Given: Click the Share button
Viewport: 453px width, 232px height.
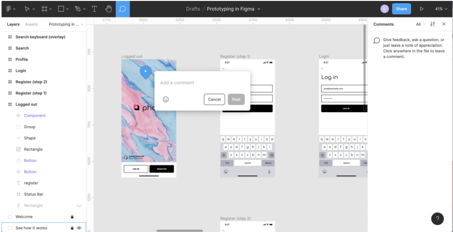Looking at the screenshot, I should point(401,9).
